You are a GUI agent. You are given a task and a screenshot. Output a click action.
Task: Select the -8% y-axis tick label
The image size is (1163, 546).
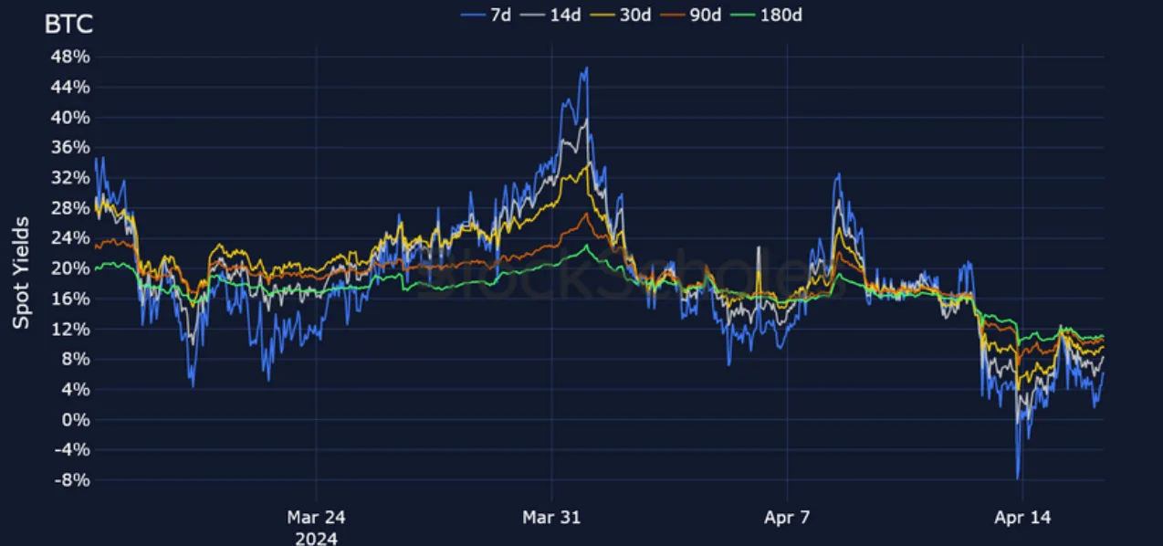tap(70, 479)
